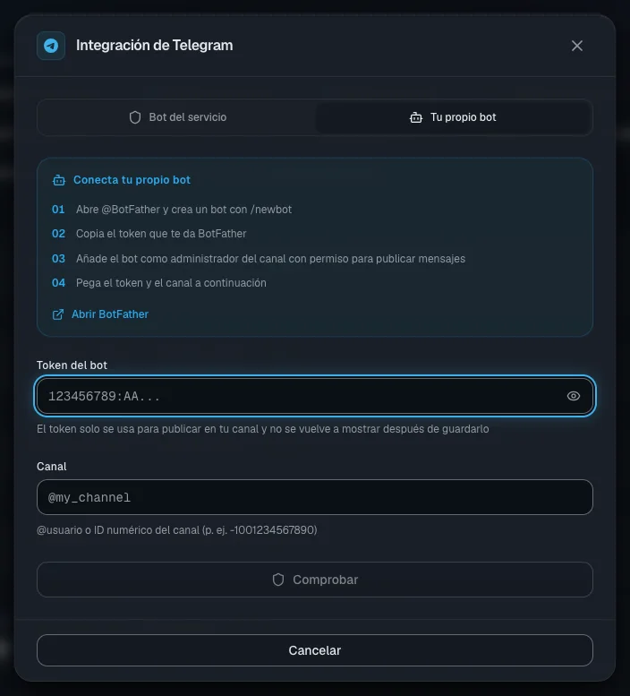The image size is (630, 696).
Task: Click the Canal input field
Action: 315,497
